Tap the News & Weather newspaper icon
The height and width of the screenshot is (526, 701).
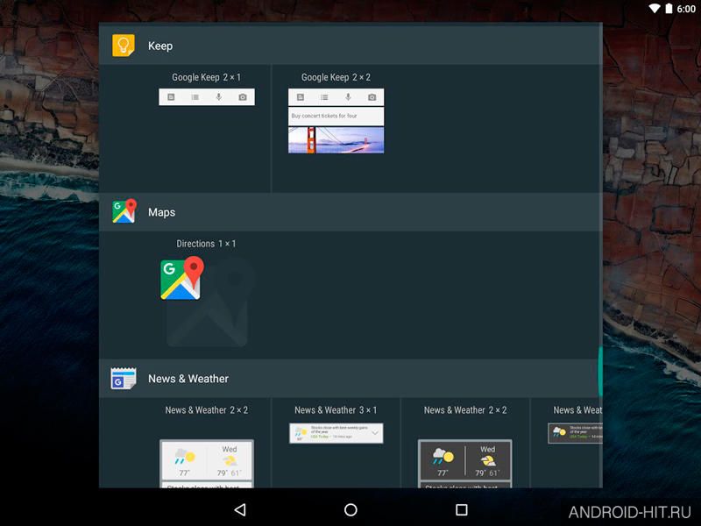124,379
